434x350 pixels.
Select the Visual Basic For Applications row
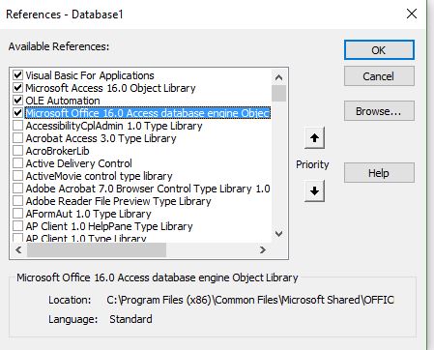(x=90, y=75)
